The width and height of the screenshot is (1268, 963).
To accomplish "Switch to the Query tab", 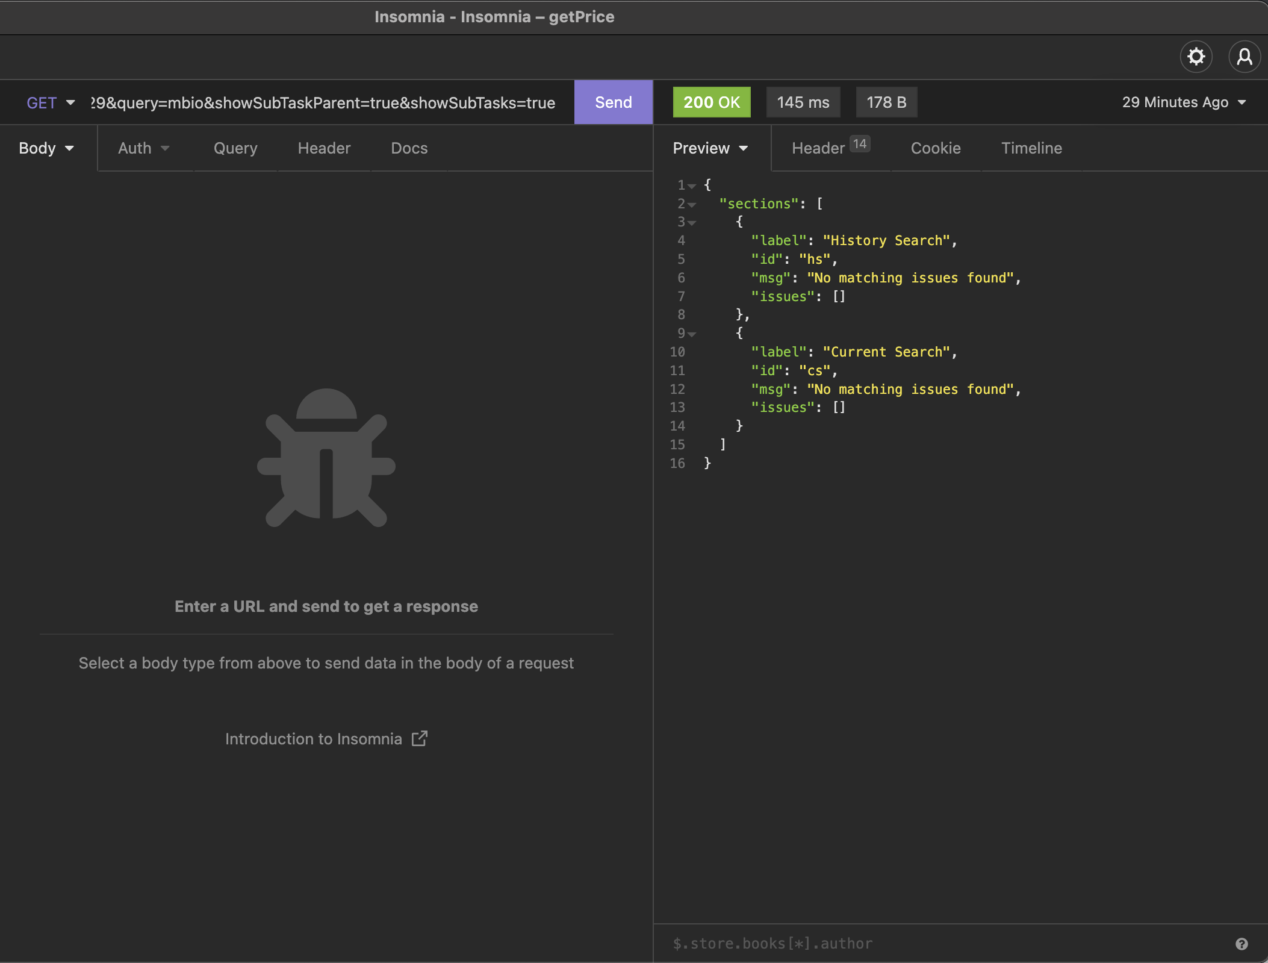I will point(235,148).
